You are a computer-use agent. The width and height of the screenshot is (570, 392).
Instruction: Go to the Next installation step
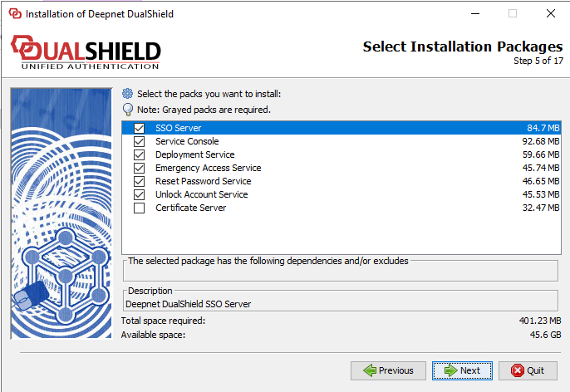coord(463,370)
